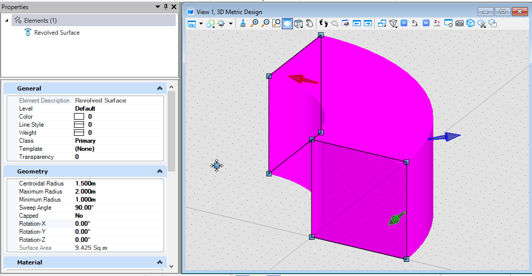
Task: Select the Pan View hand tool
Action: [310, 24]
